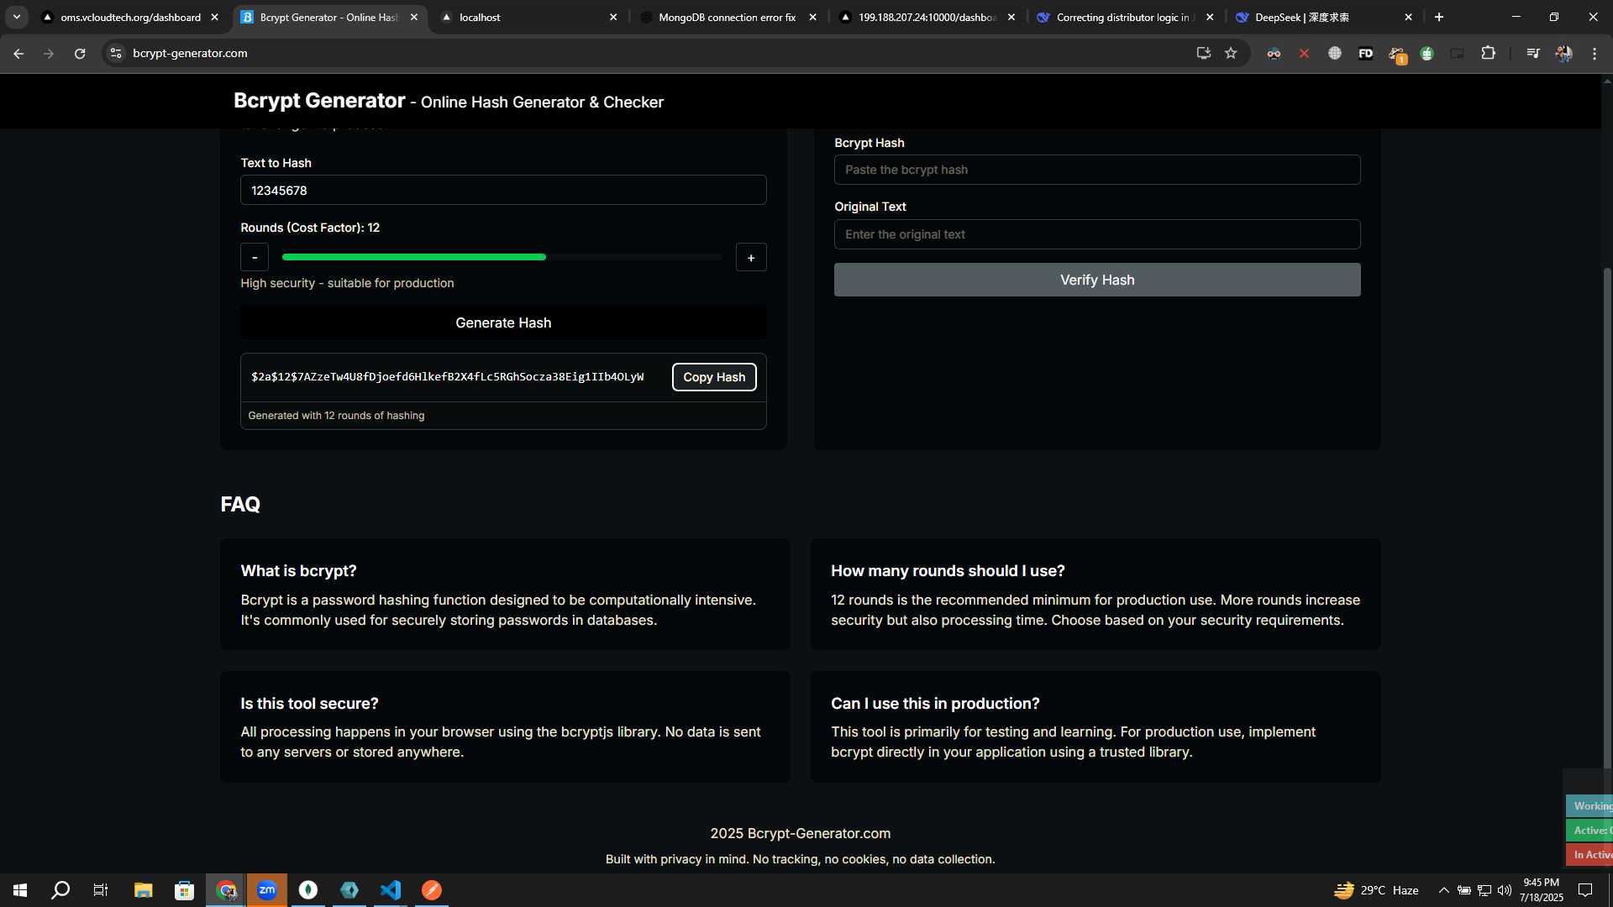This screenshot has height=907, width=1613.
Task: Click the install app icon in address bar
Action: pyautogui.click(x=1203, y=53)
